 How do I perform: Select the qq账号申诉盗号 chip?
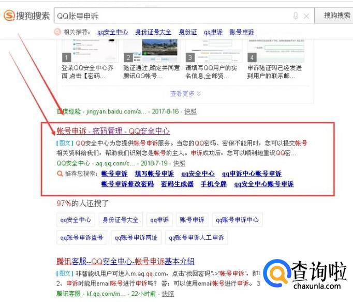(82, 238)
